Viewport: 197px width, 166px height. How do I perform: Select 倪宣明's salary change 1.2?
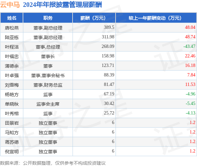pyautogui.click(x=192, y=151)
